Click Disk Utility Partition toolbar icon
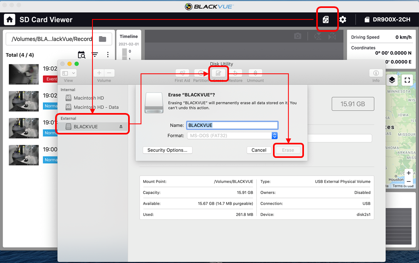 tap(201, 73)
